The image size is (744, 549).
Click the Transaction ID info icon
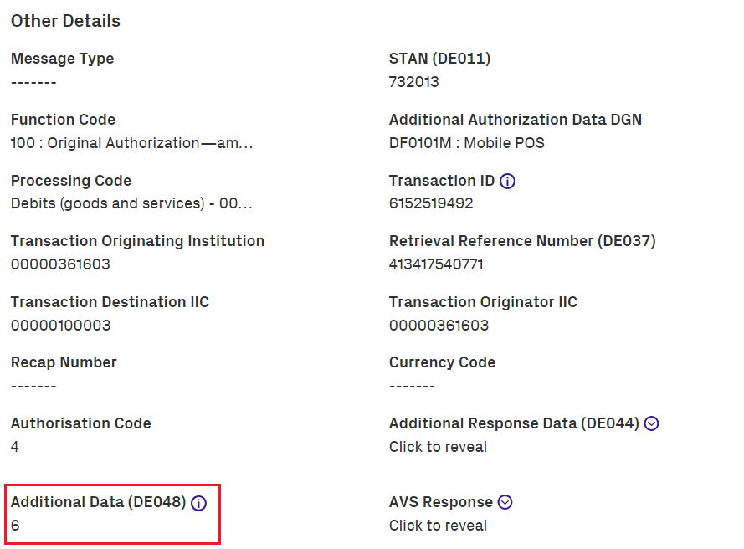pyautogui.click(x=507, y=181)
